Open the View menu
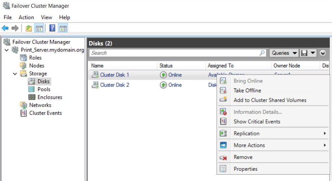Screen dimensions: 332x181 46,17
